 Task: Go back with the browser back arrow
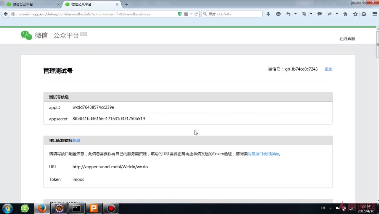pos(5,14)
